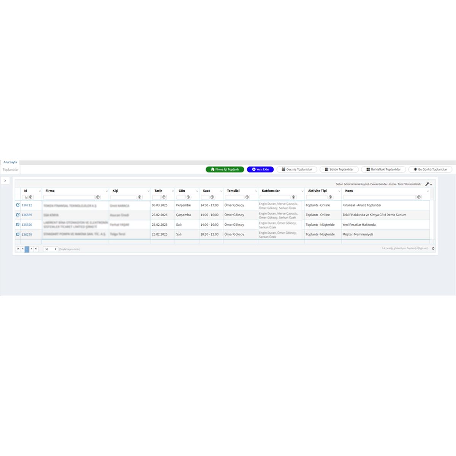
Task: Focus the Konu filter input field
Action: point(379,197)
